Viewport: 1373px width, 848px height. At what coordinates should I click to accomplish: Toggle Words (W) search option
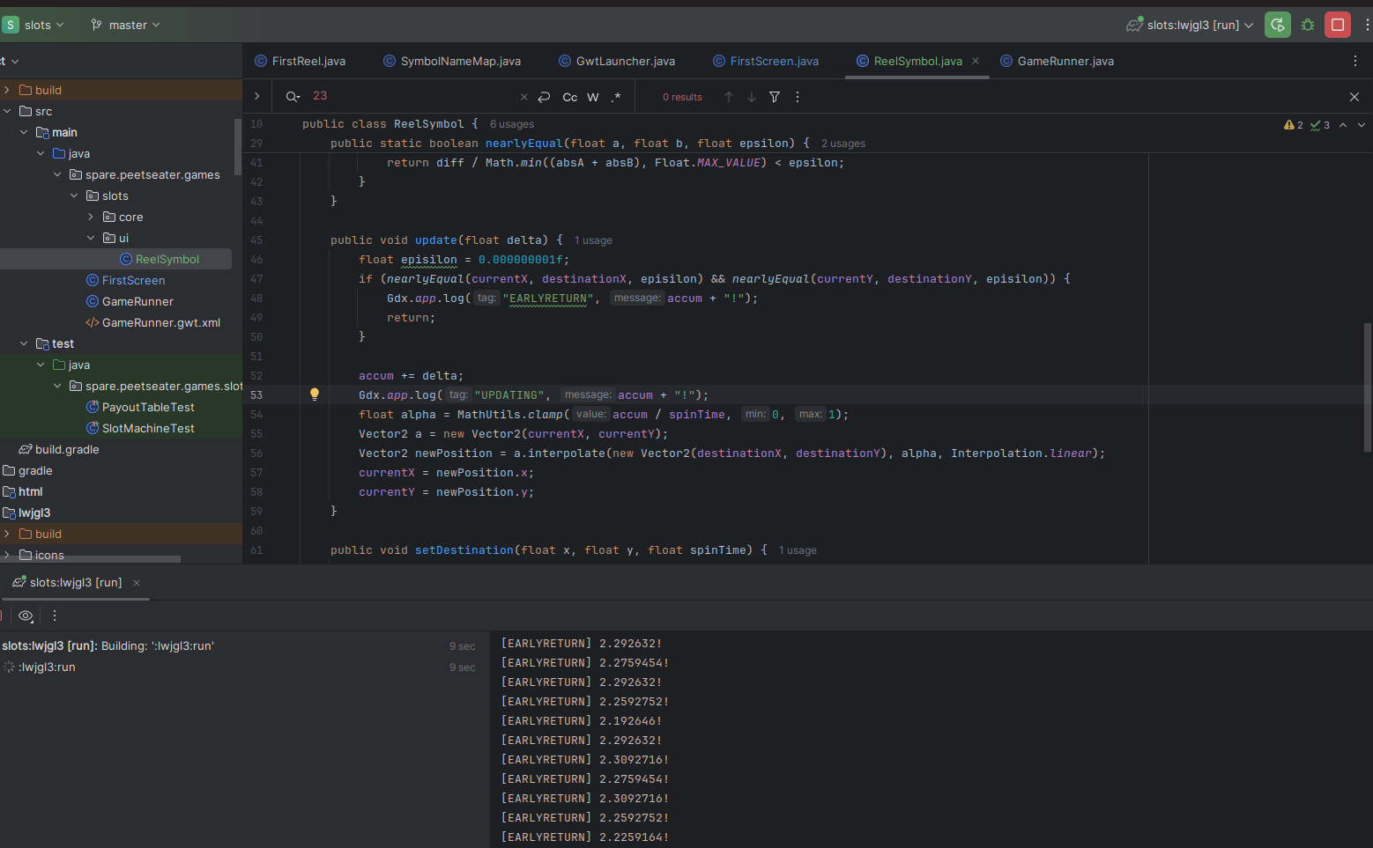pyautogui.click(x=593, y=97)
